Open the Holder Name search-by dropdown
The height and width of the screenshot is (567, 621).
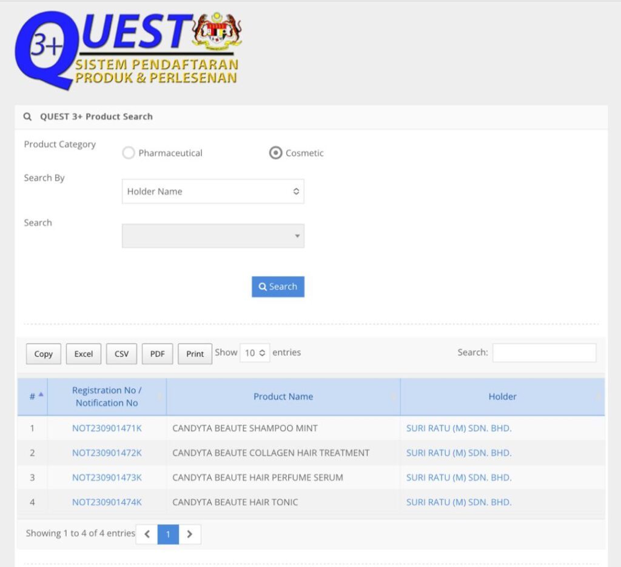tap(213, 191)
